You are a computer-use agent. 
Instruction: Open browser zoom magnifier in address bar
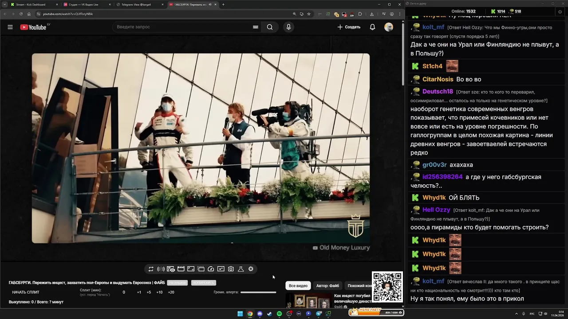tap(294, 14)
